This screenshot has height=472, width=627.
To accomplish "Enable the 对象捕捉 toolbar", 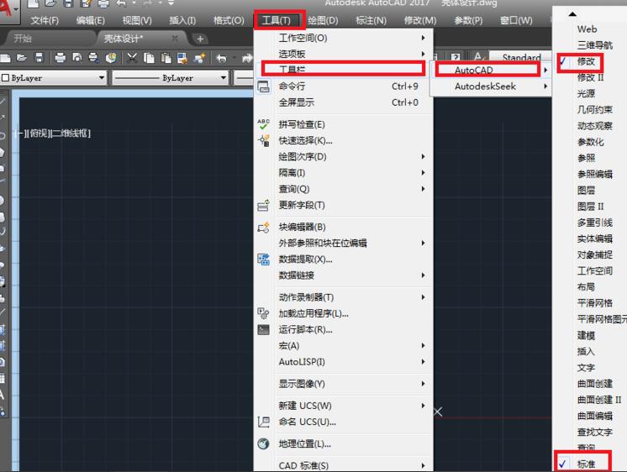I will [594, 254].
